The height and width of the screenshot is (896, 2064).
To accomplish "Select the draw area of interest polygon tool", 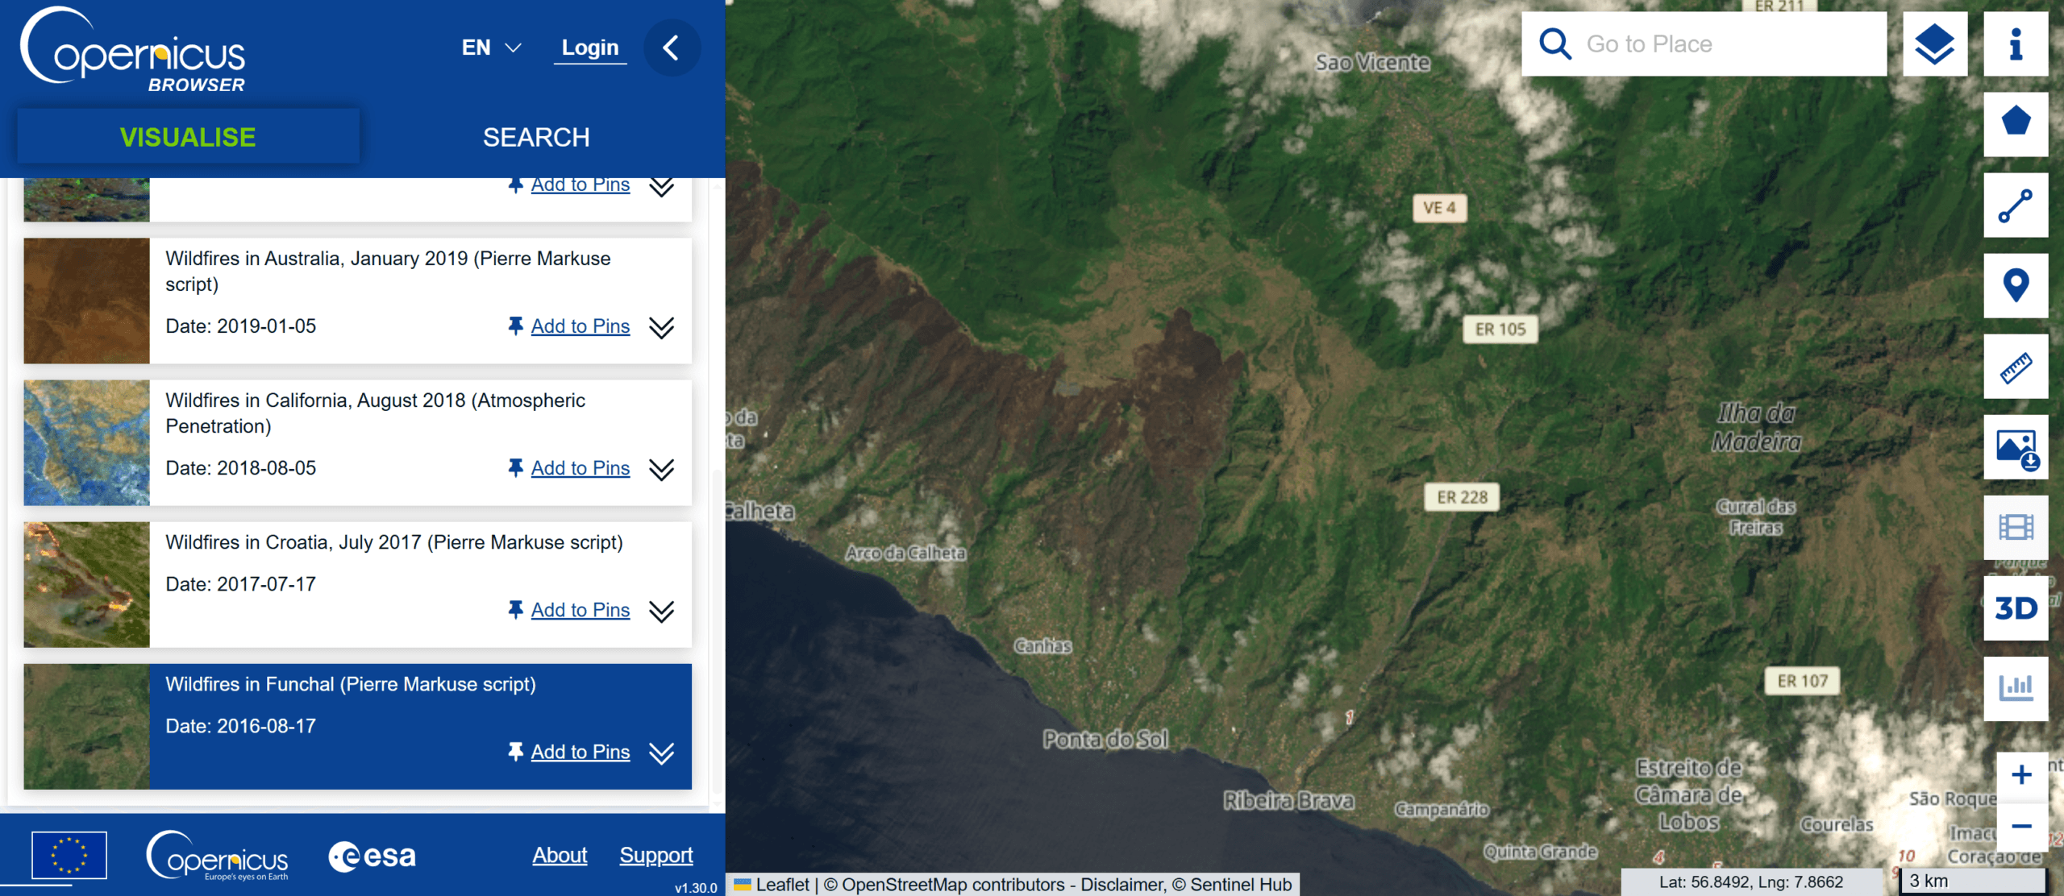I will (x=2015, y=123).
